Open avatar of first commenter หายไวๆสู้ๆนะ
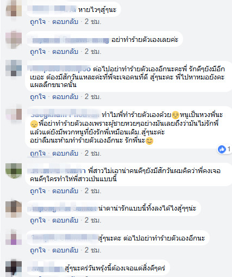The height and width of the screenshot is (277, 232). click(x=14, y=9)
